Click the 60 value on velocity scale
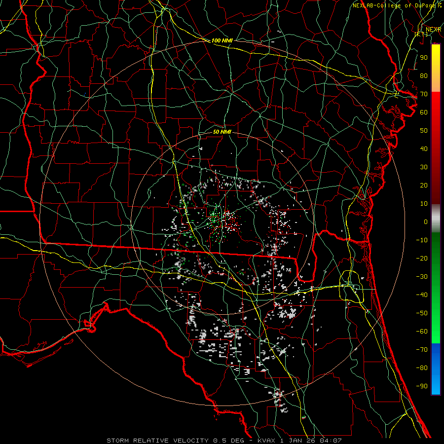 click(424, 112)
